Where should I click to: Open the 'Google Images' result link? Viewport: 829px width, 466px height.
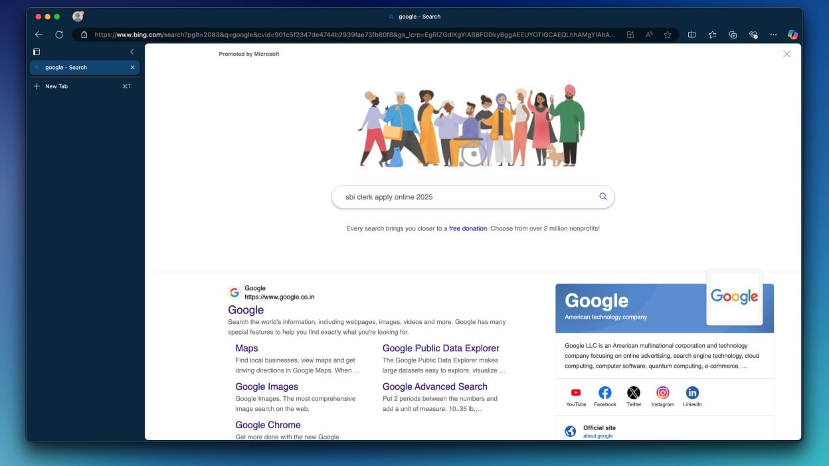pos(266,386)
